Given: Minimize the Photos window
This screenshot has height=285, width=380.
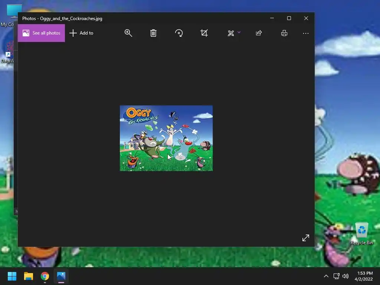Looking at the screenshot, I should pyautogui.click(x=272, y=18).
